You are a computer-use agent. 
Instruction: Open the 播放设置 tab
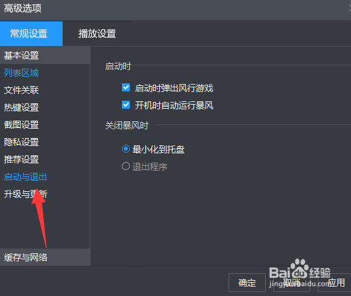(97, 33)
